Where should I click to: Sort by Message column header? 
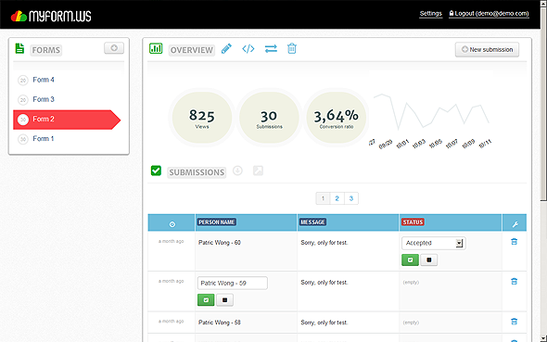[313, 222]
